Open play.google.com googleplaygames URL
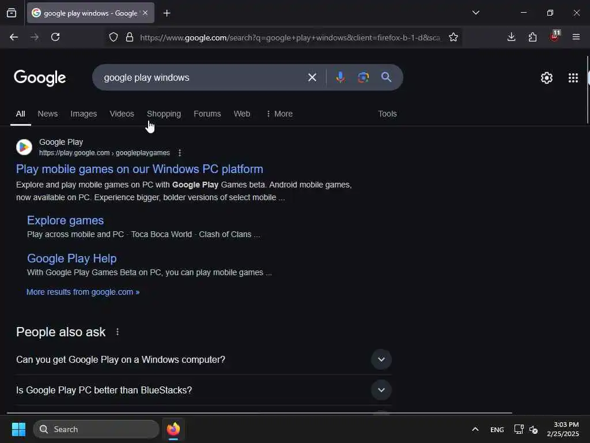The image size is (590, 443). 105,153
